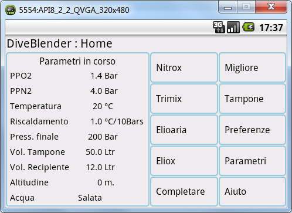Click the PPN2 label
The width and height of the screenshot is (292, 213).
tap(21, 91)
